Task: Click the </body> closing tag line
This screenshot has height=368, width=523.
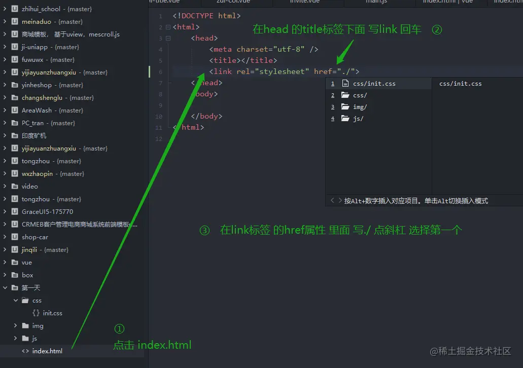Action: [206, 116]
